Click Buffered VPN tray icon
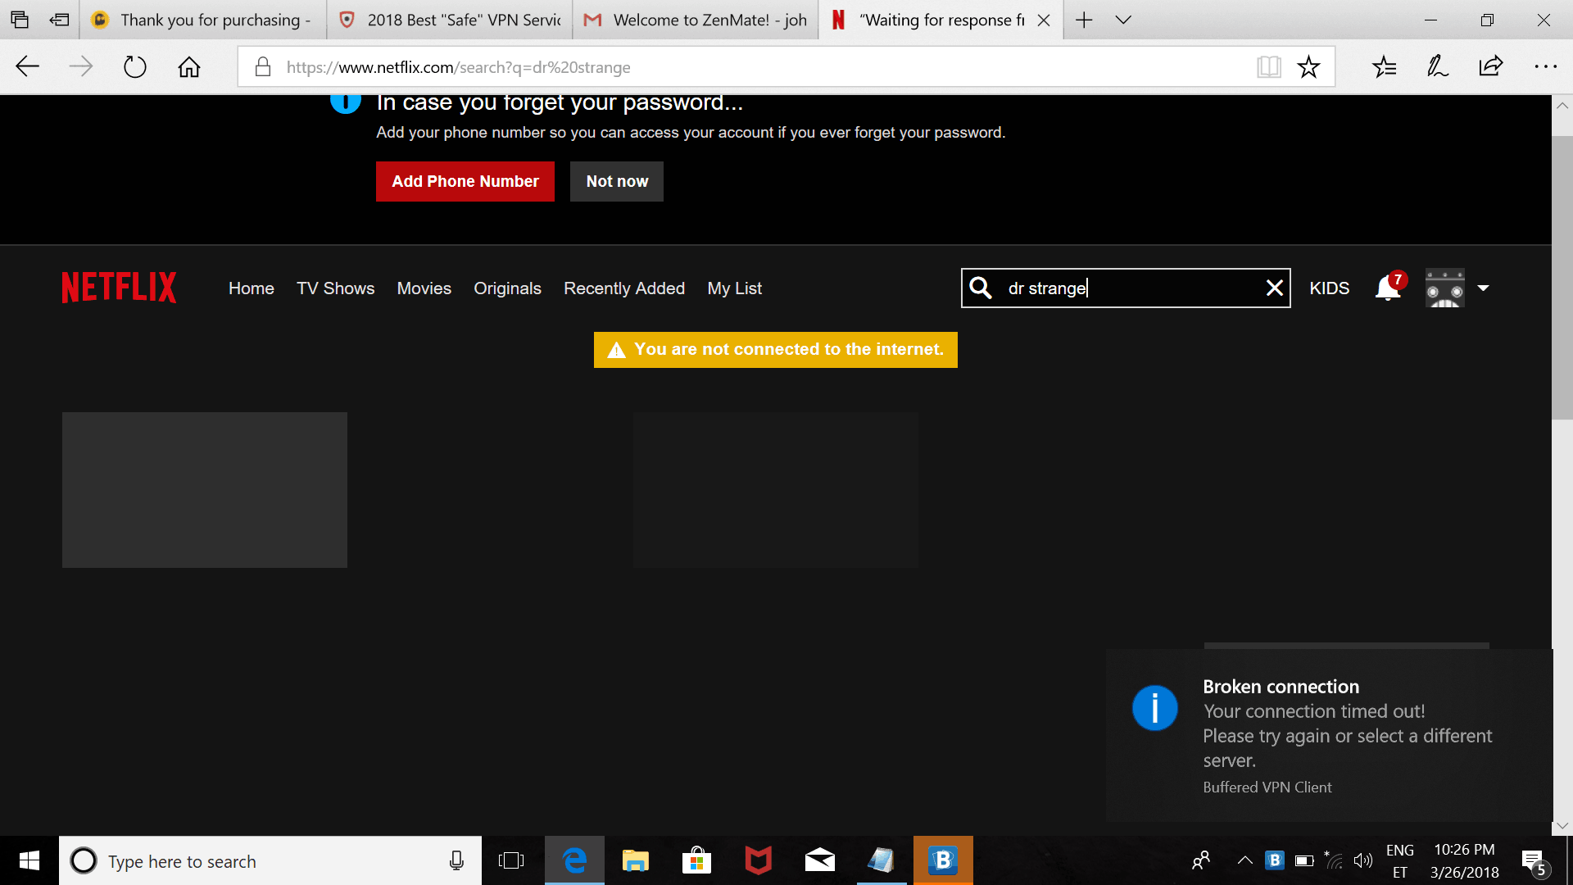This screenshot has height=885, width=1573. pyautogui.click(x=1275, y=860)
